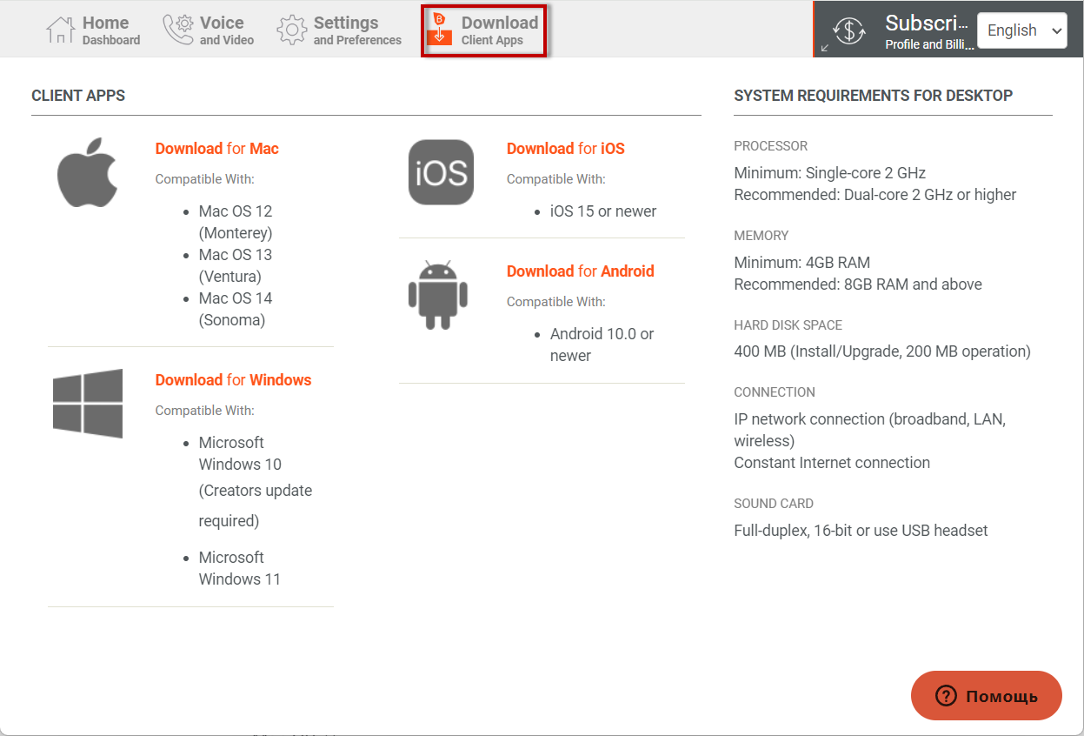Image resolution: width=1084 pixels, height=736 pixels.
Task: Go to Settings and Preferences tab
Action: pos(356,30)
